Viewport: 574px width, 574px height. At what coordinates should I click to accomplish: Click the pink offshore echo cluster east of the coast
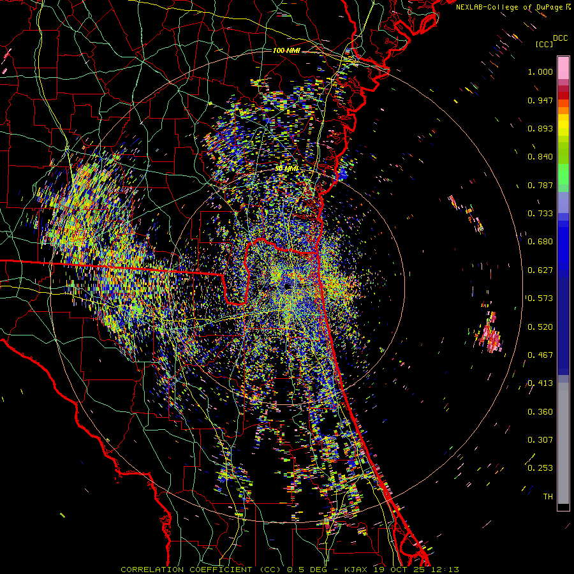[x=491, y=334]
